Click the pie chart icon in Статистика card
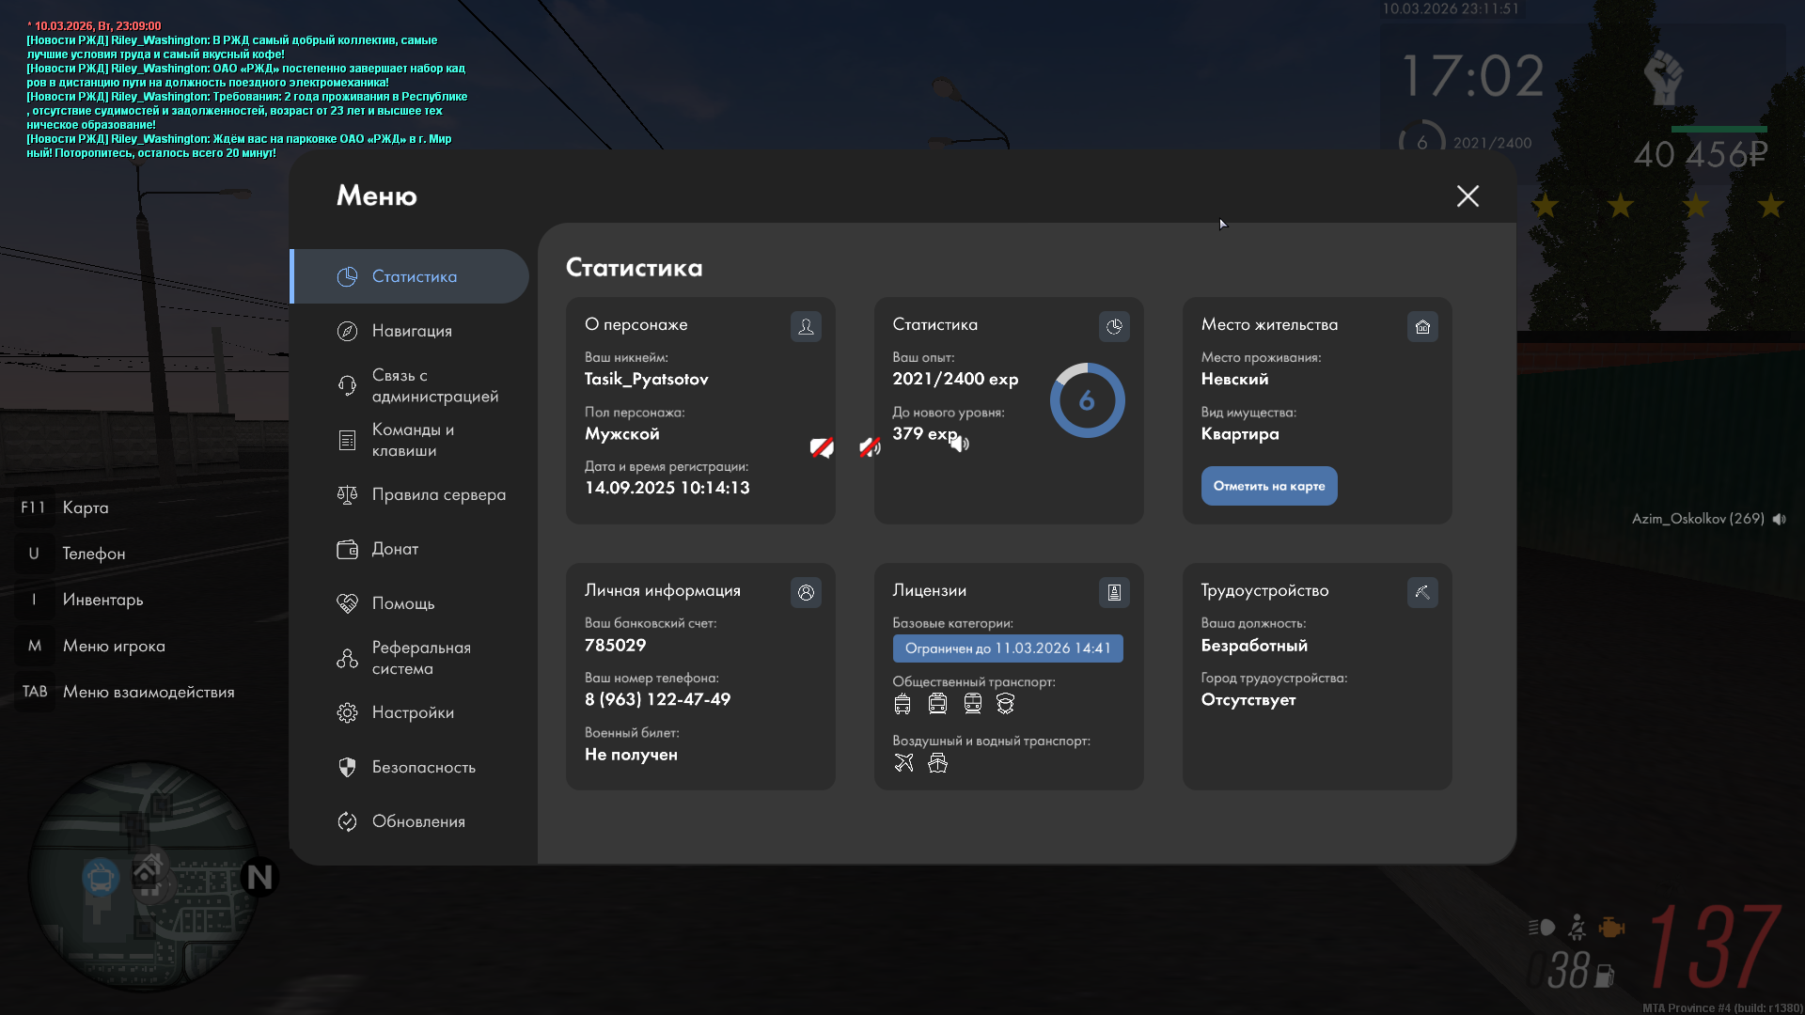This screenshot has height=1015, width=1805. [1114, 326]
